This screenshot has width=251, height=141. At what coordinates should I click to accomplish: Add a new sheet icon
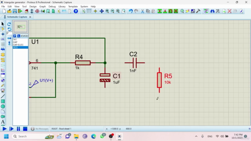(x=224, y=11)
